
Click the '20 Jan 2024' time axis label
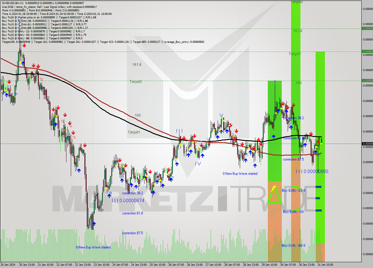click(8, 265)
